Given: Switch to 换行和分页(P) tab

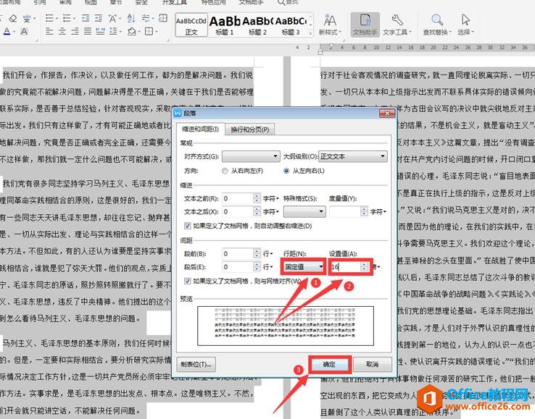Looking at the screenshot, I should 250,130.
